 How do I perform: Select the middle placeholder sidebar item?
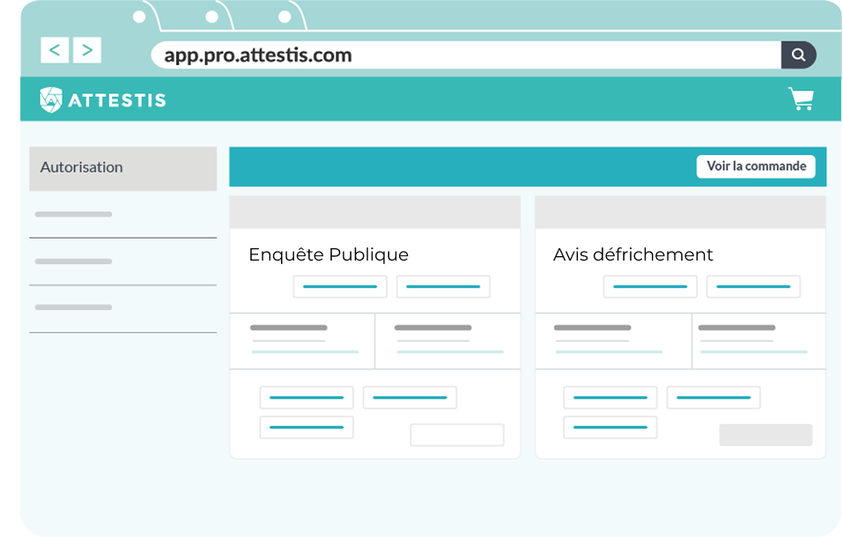(122, 261)
